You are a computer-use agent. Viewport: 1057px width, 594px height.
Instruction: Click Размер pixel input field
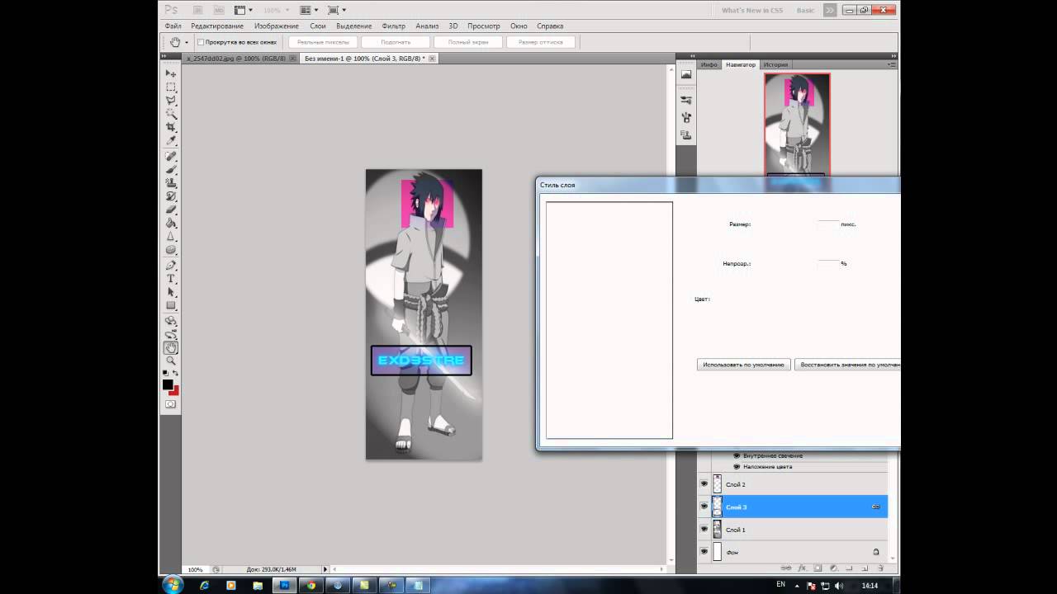coord(827,224)
